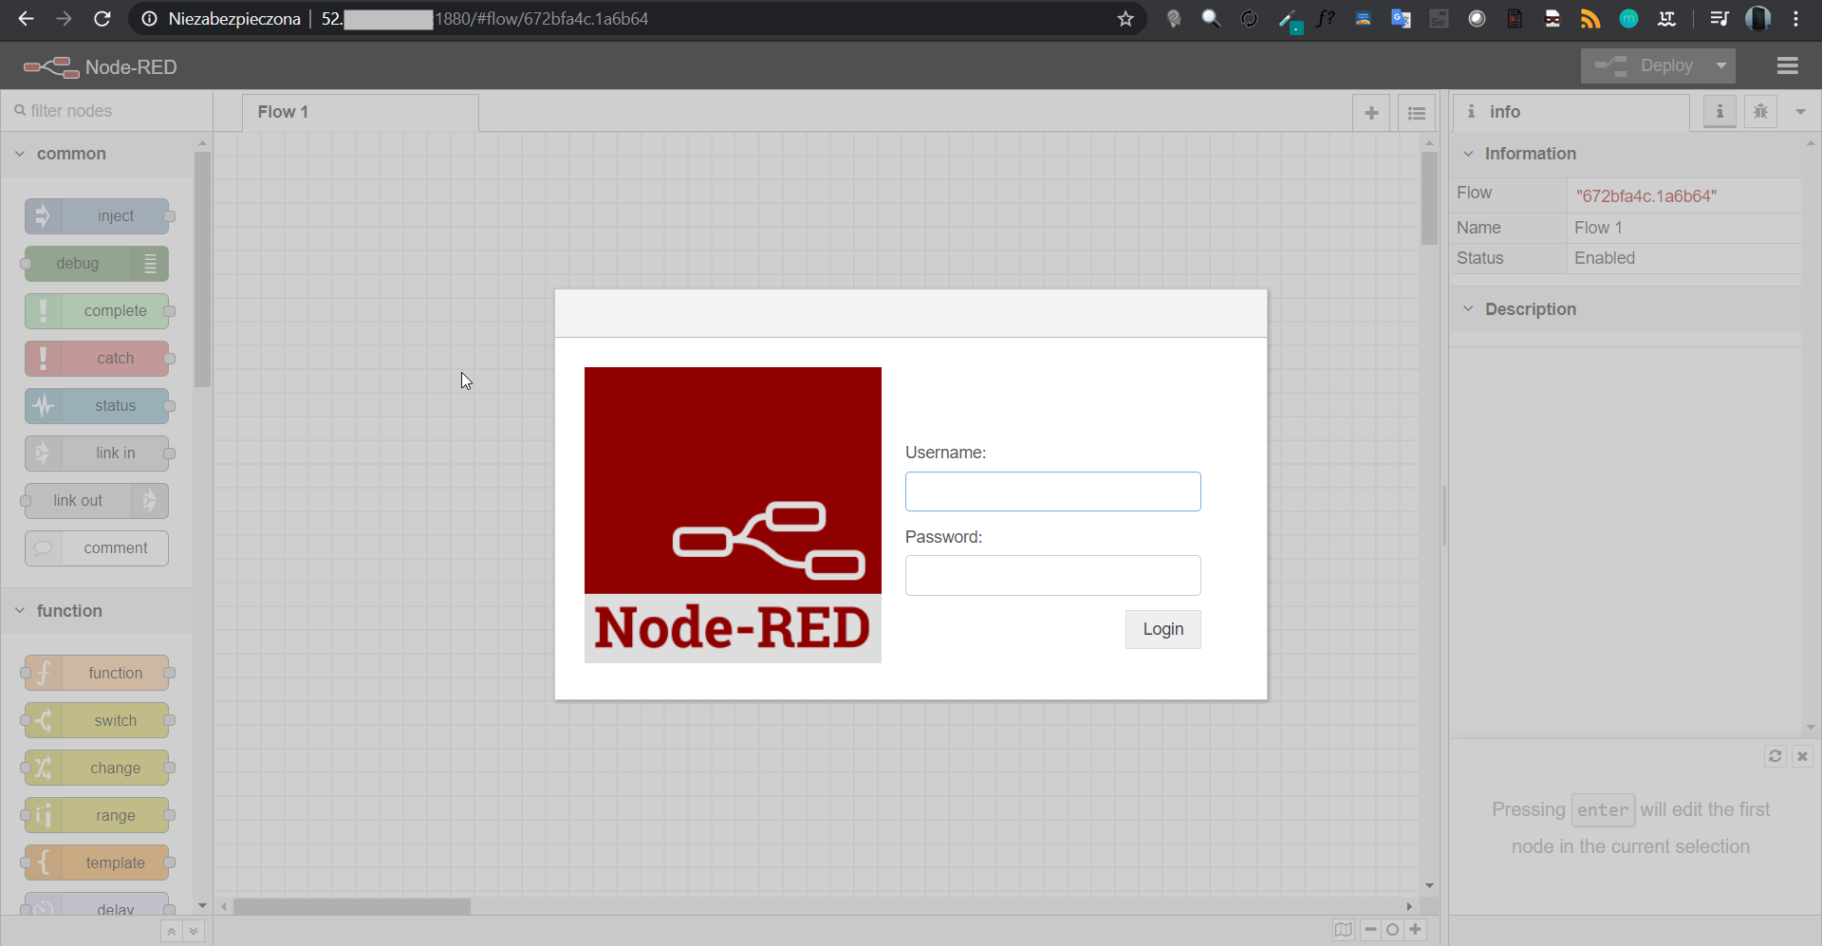1822x946 pixels.
Task: Open the Chrome three-dot menu
Action: click(x=1796, y=19)
